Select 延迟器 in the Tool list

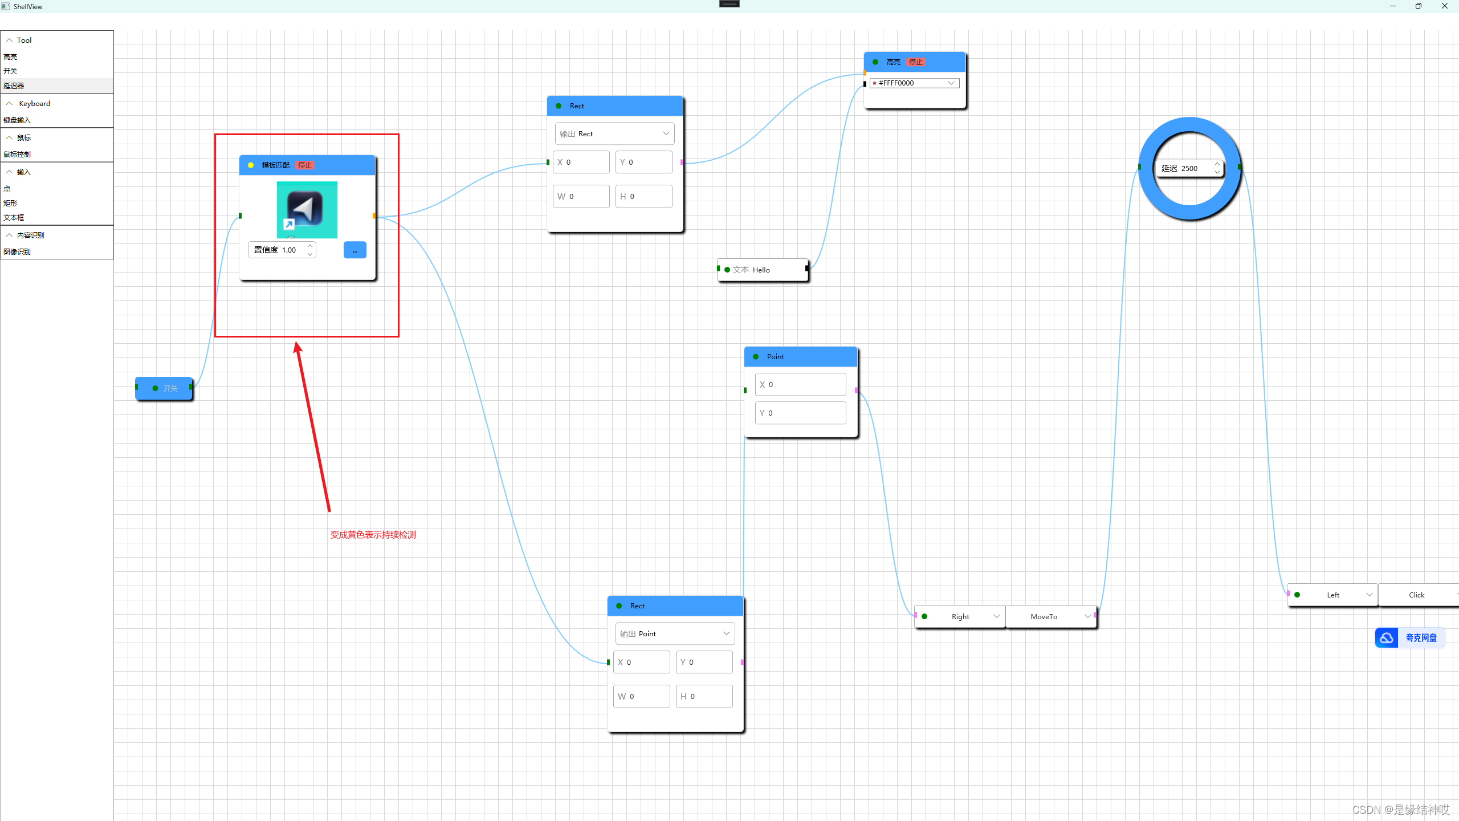pos(14,86)
